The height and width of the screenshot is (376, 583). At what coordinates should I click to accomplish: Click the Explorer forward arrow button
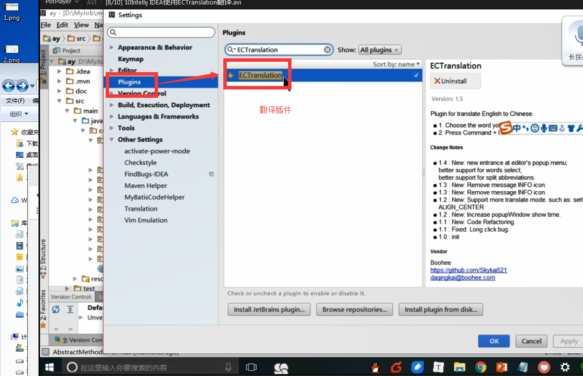point(22,86)
